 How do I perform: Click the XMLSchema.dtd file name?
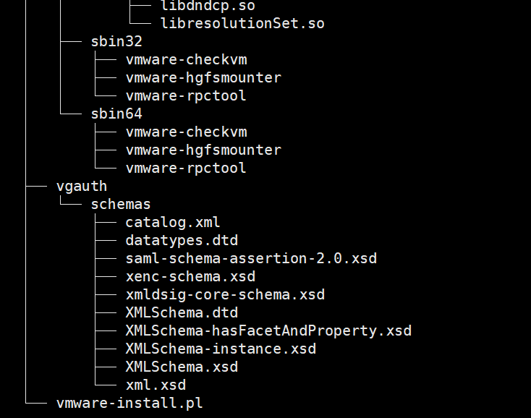click(x=182, y=312)
